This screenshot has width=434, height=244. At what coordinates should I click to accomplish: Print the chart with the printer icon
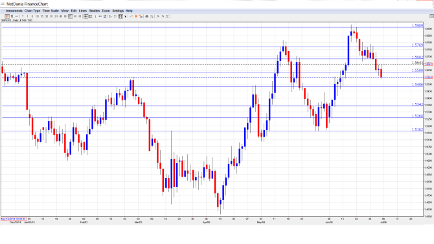(147, 16)
